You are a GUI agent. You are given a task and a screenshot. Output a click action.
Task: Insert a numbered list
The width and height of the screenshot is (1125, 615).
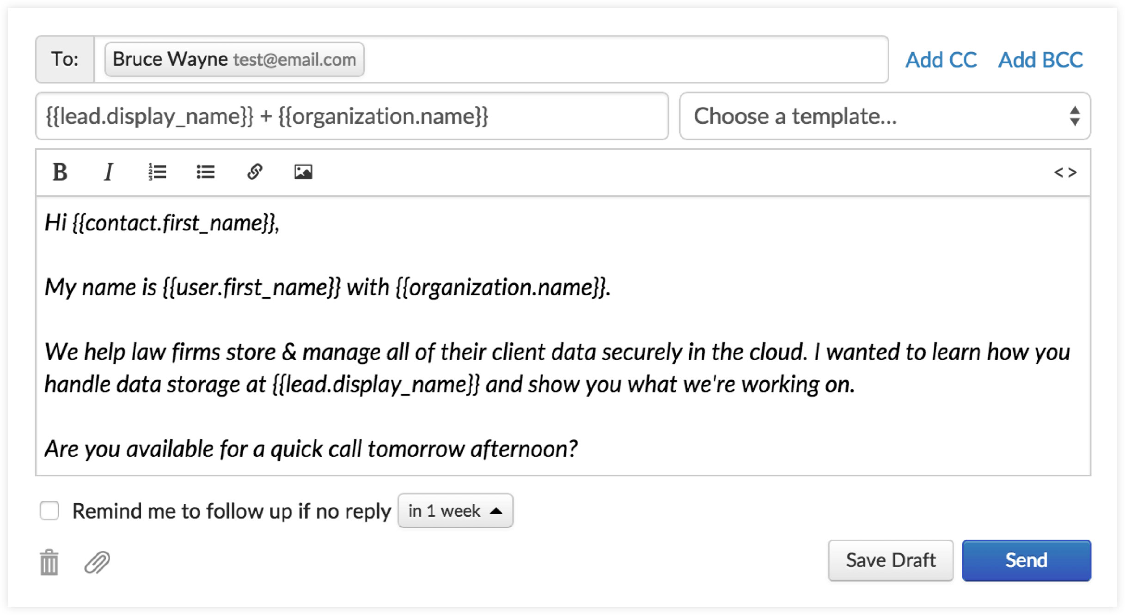(157, 172)
